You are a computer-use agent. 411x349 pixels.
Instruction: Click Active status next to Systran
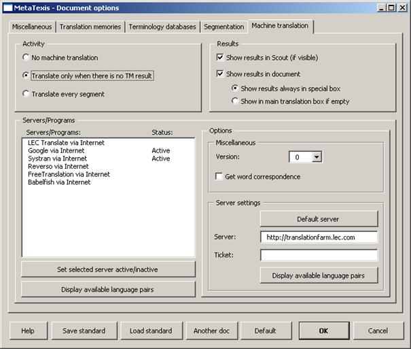click(161, 159)
